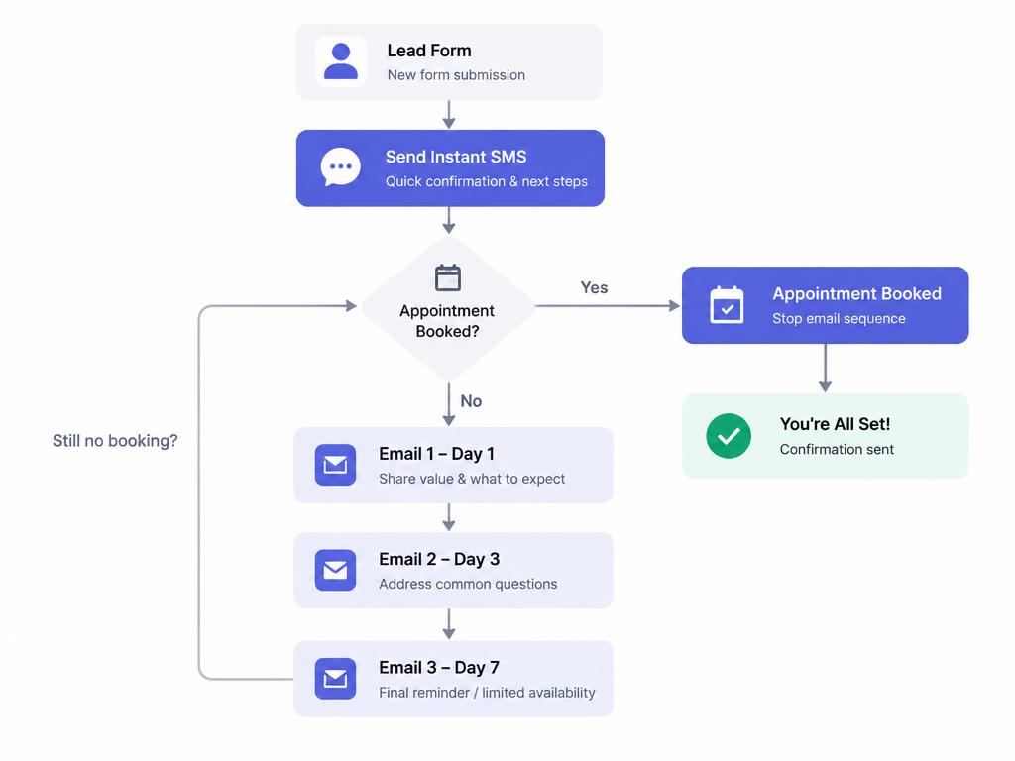The image size is (1015, 761).
Task: Select the chat bubble icon in Send Instant SMS
Action: pyautogui.click(x=341, y=166)
